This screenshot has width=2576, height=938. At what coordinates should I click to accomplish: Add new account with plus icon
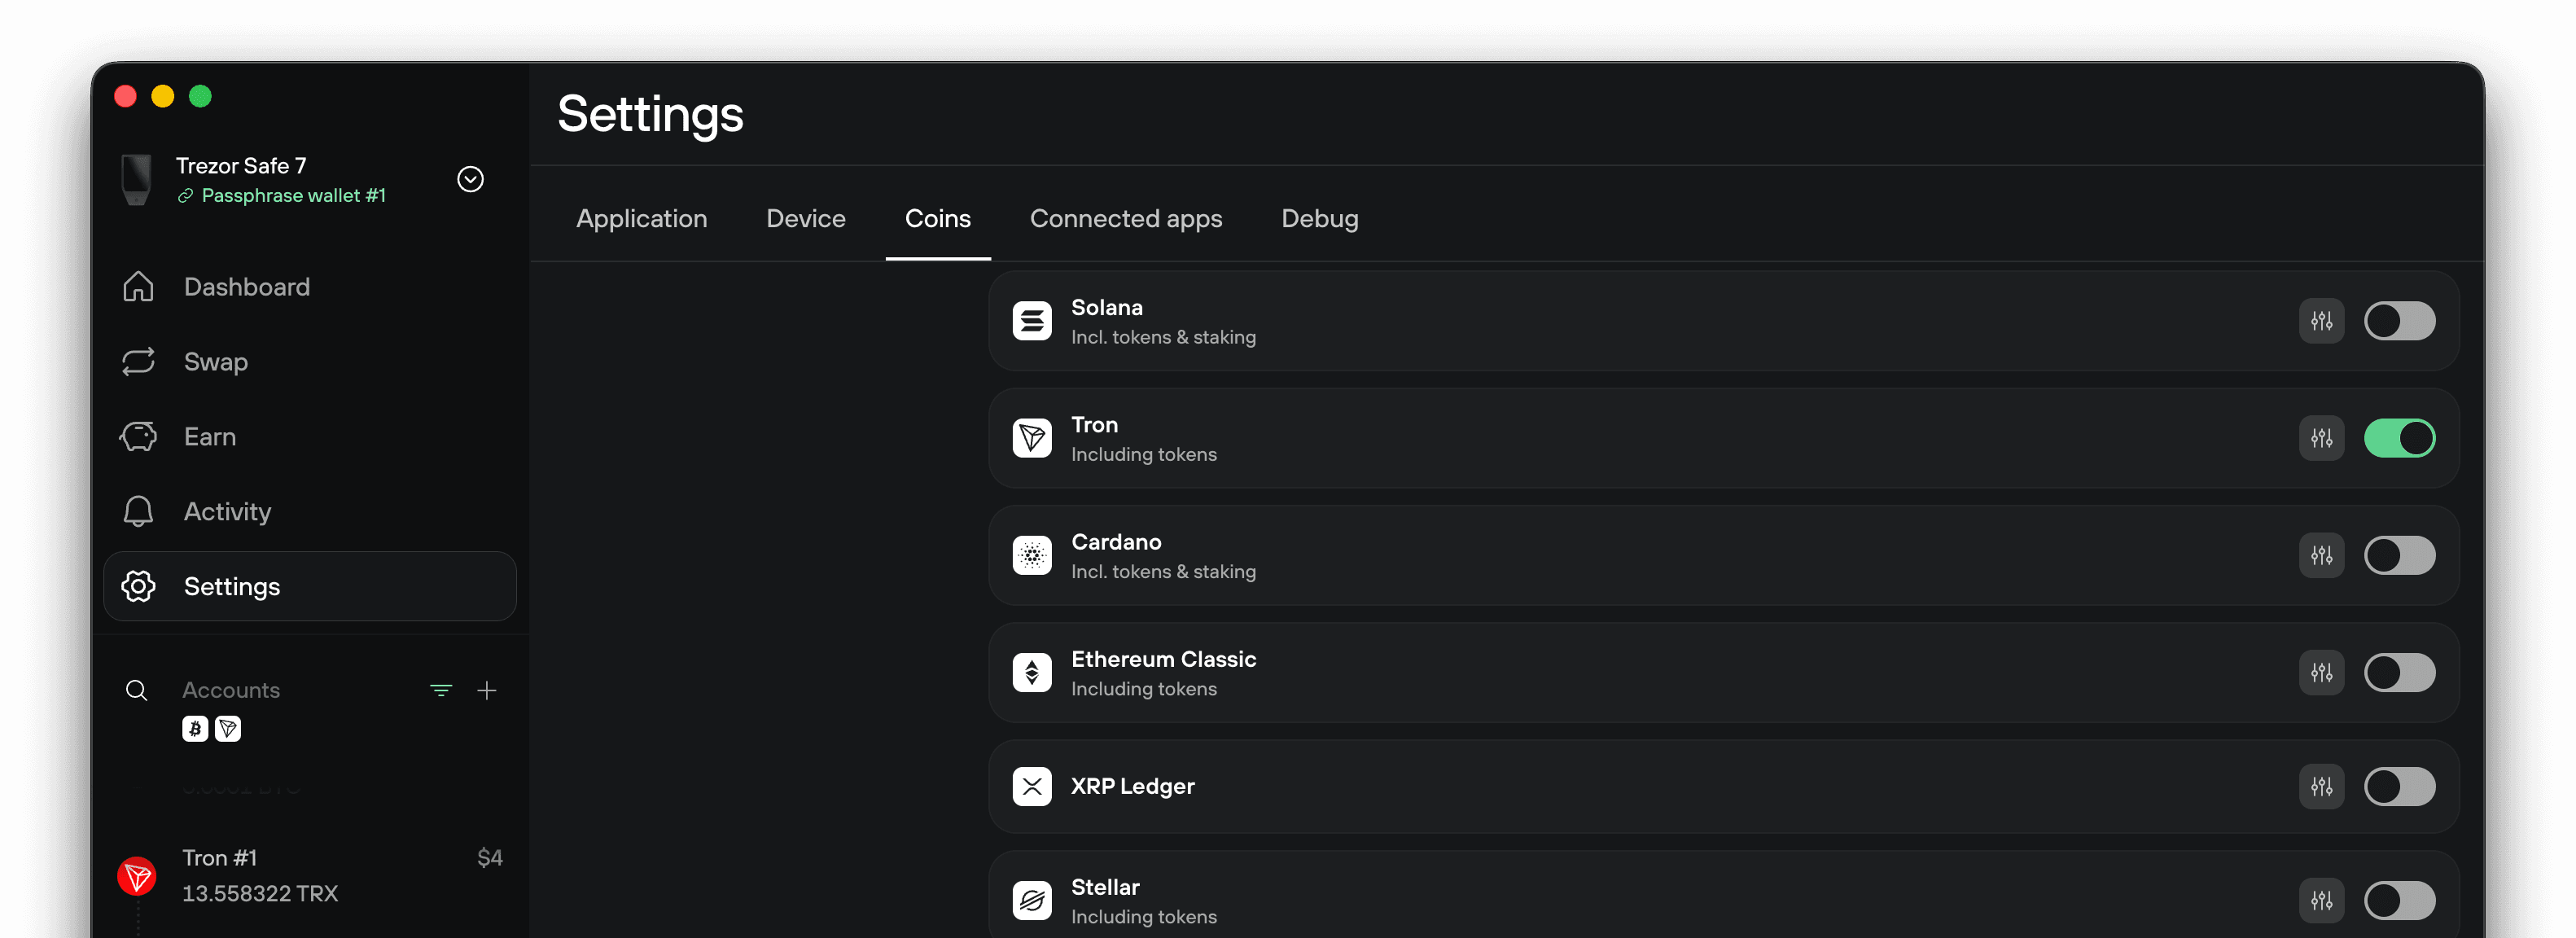pyautogui.click(x=487, y=690)
